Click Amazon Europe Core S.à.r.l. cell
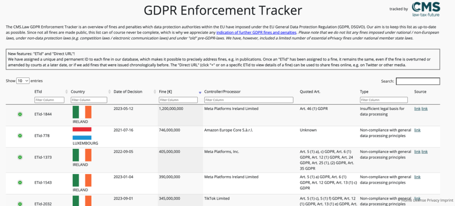The width and height of the screenshot is (455, 206). point(229,130)
